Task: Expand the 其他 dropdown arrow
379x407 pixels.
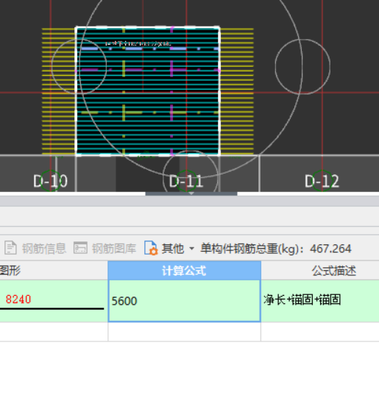Action: (x=191, y=249)
